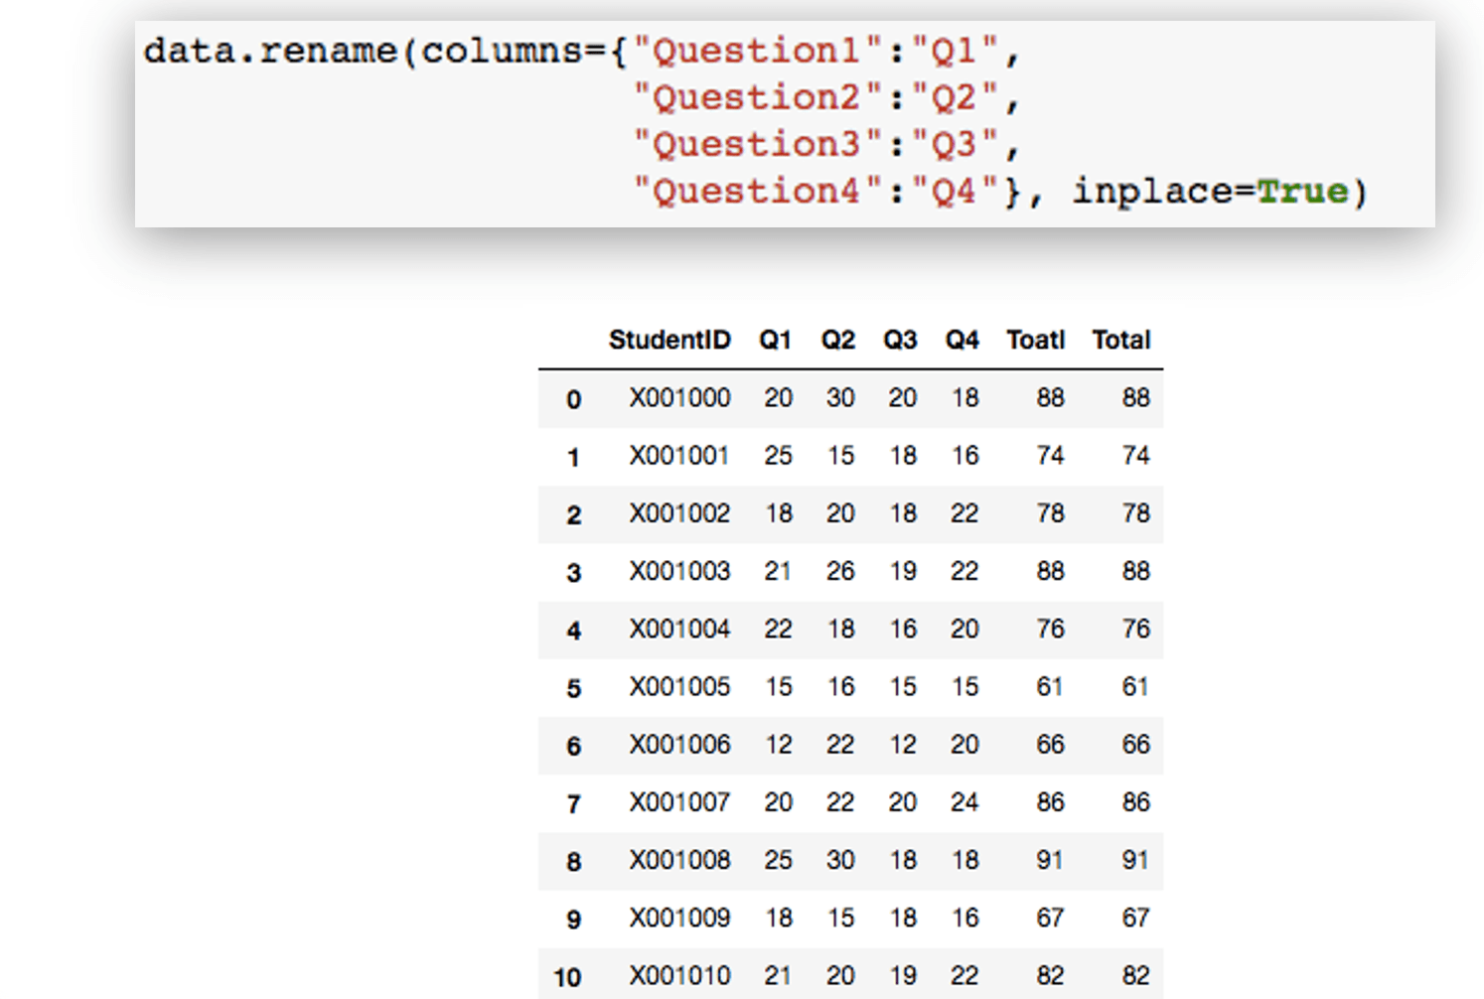Viewport: 1484px width, 999px height.
Task: Select the Q2 column header
Action: click(x=837, y=340)
